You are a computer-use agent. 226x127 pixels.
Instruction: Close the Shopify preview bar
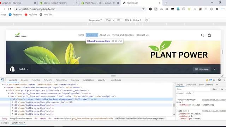click(x=214, y=69)
